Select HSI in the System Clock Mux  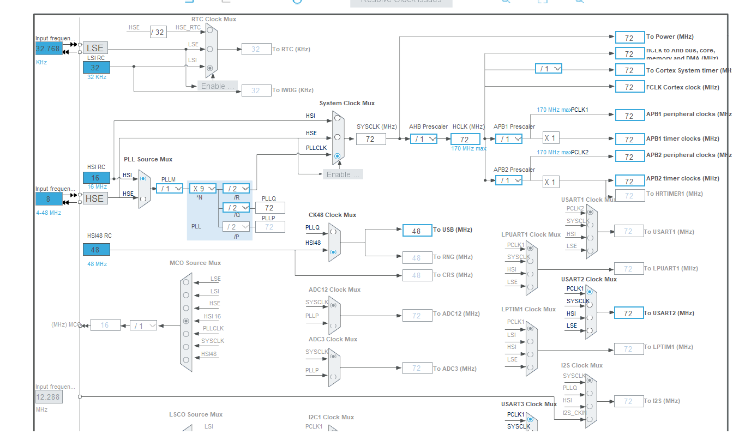pyautogui.click(x=337, y=118)
